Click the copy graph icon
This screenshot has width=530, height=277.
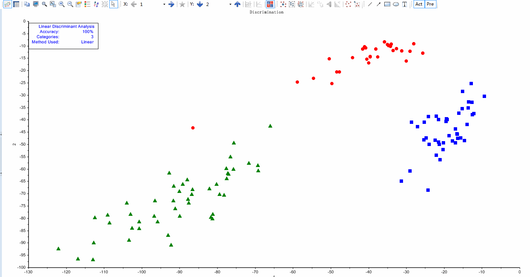[x=27, y=4]
